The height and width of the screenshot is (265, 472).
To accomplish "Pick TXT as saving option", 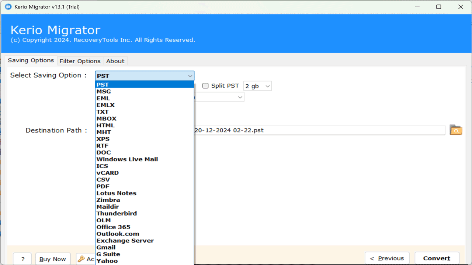I will [x=145, y=112].
